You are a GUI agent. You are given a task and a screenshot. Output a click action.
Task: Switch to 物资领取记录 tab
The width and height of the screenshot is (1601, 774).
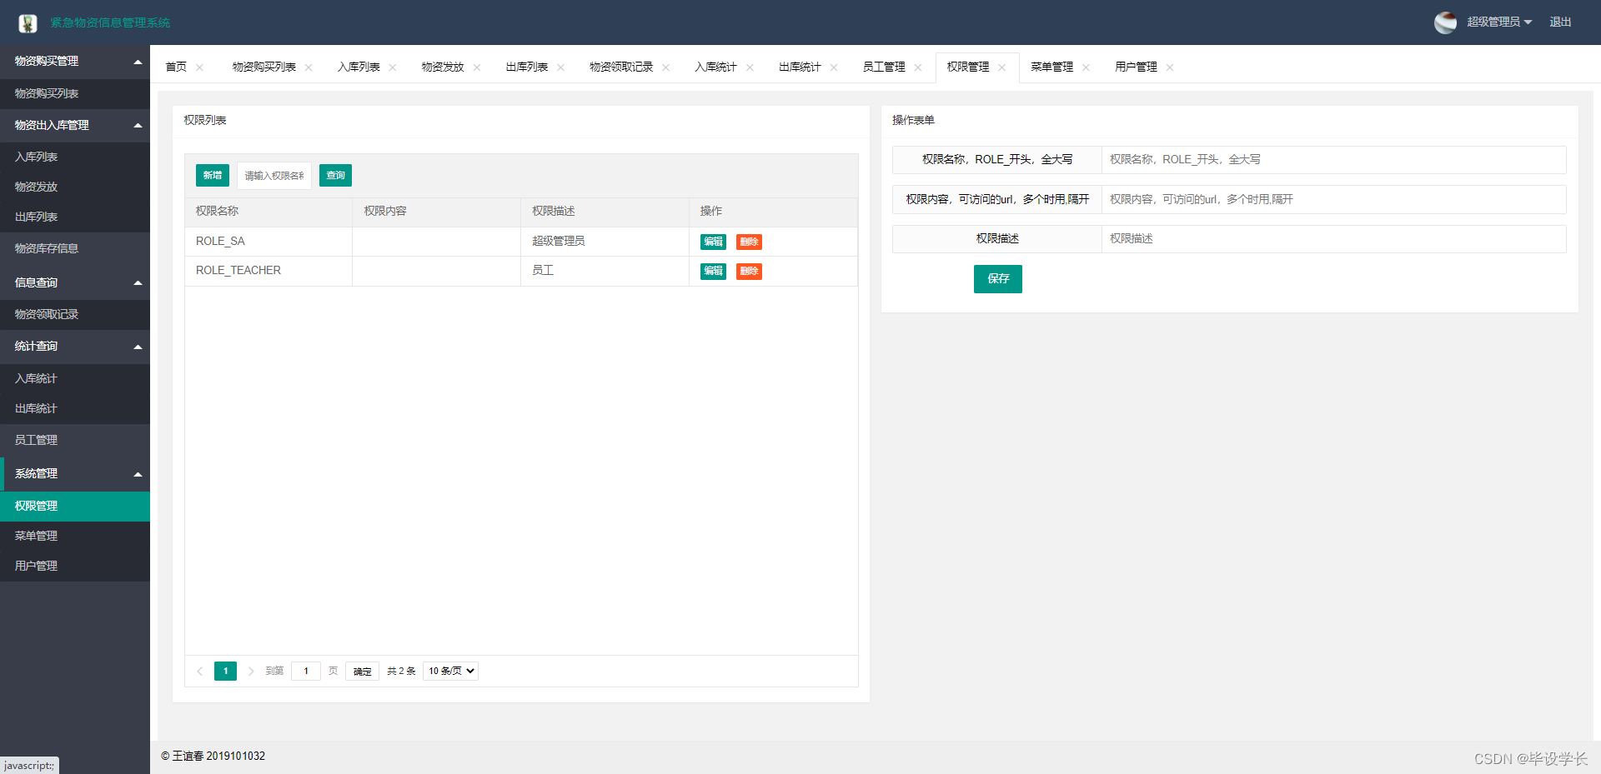[621, 67]
